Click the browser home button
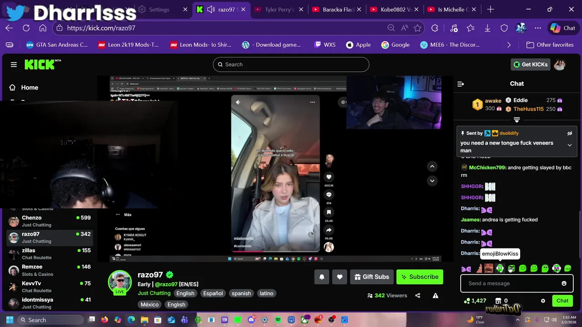The width and height of the screenshot is (582, 327). point(43,28)
